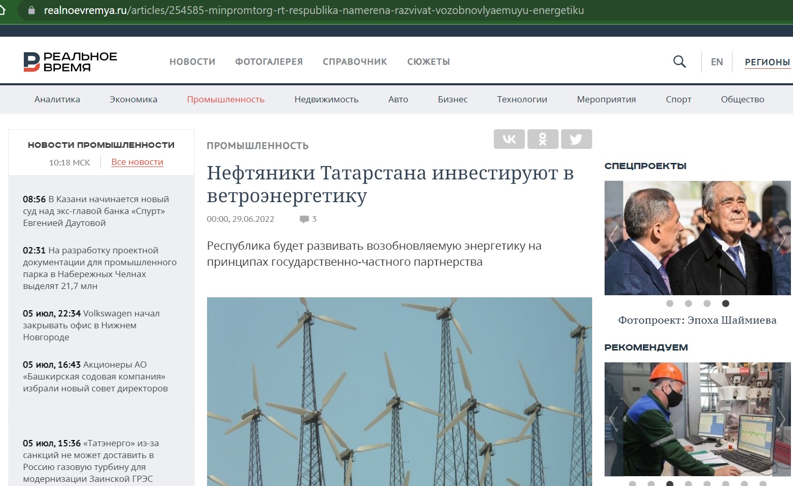
Task: Open the Новости menu item
Action: 192,62
